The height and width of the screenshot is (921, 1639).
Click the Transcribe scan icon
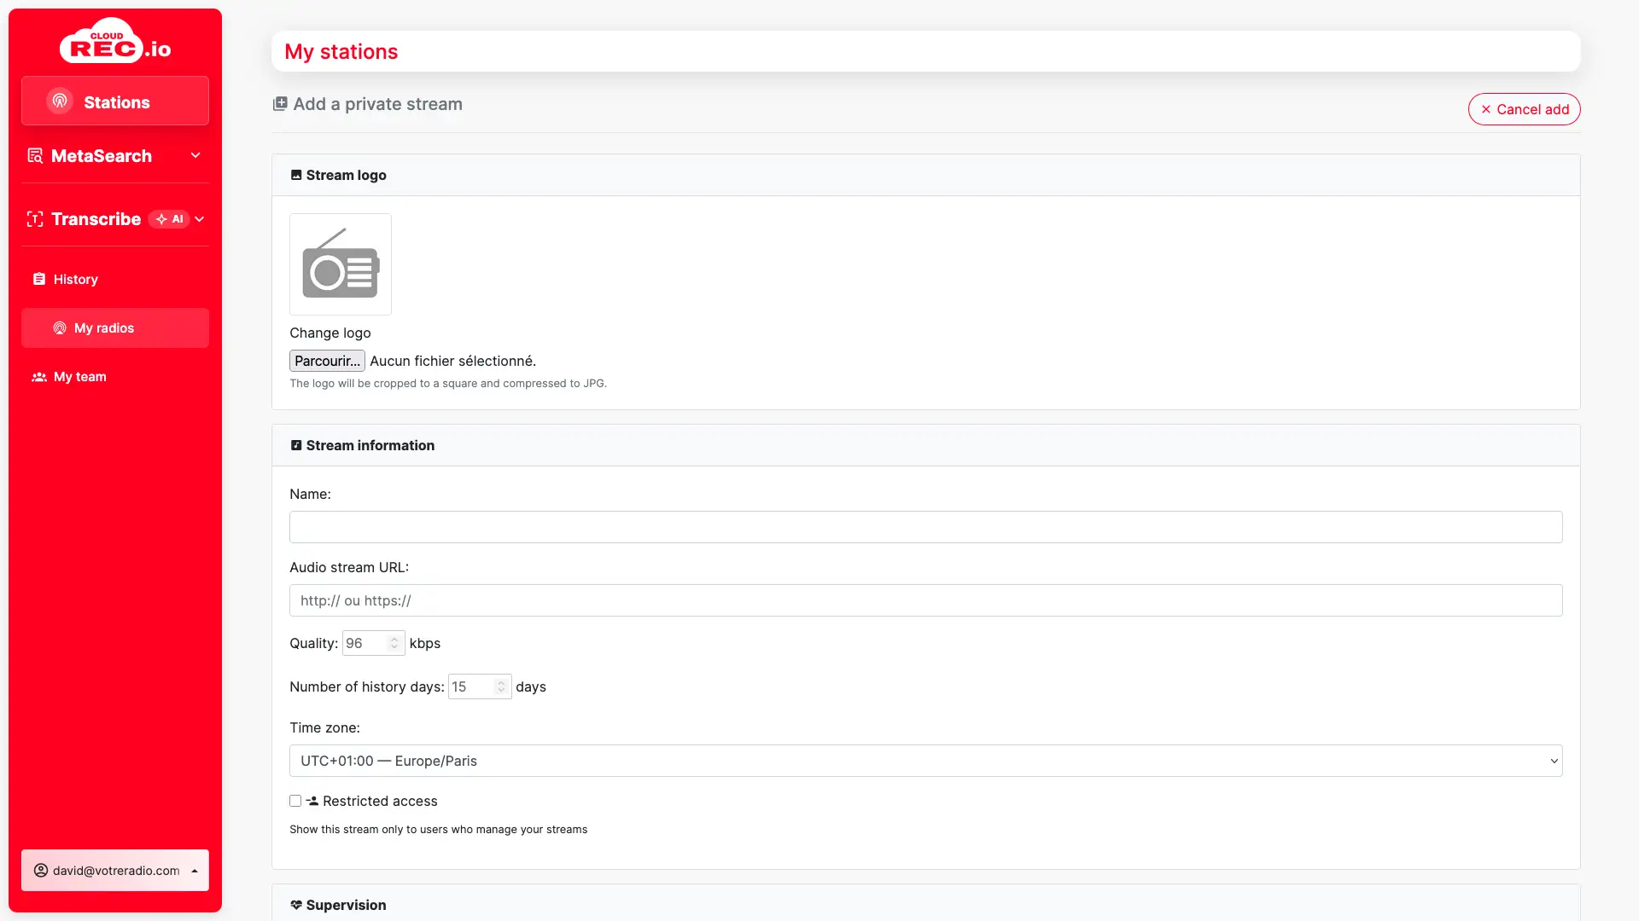click(x=35, y=219)
